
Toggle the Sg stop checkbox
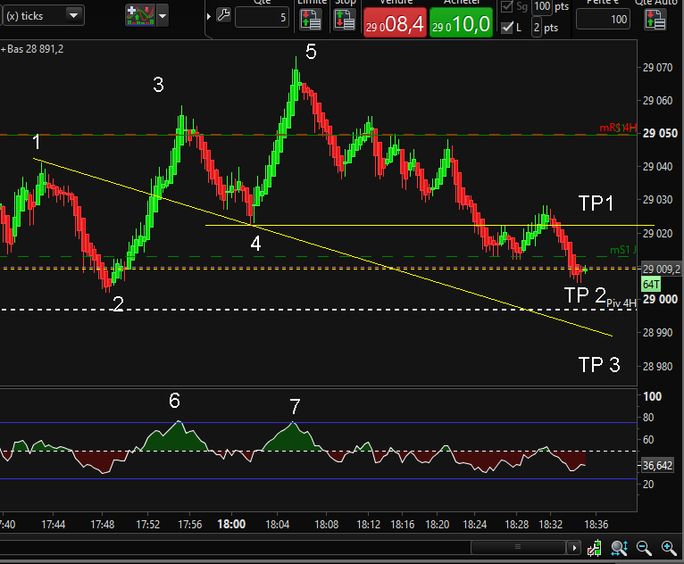[x=507, y=6]
